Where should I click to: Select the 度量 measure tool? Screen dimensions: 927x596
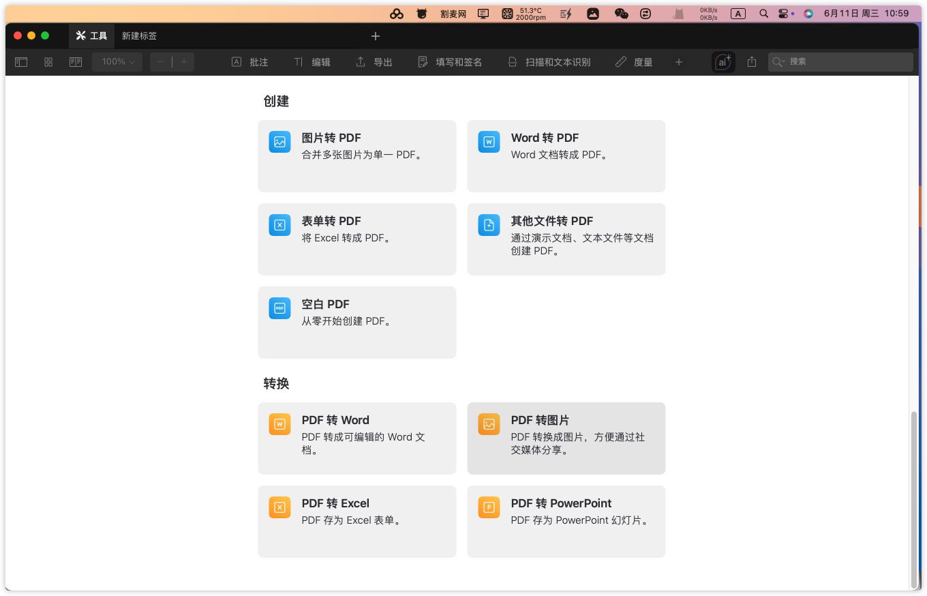point(634,62)
